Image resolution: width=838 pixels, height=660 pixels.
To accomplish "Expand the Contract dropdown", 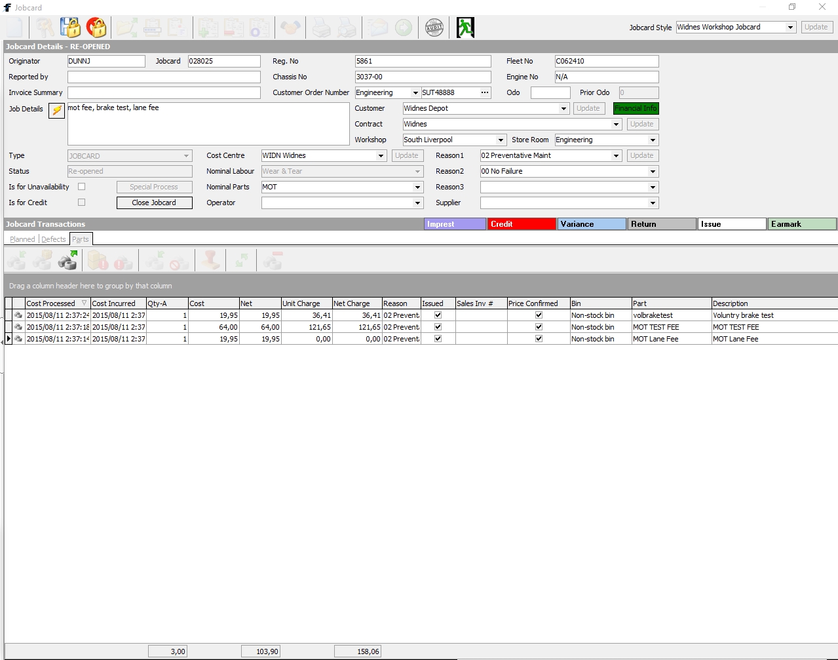I will coord(616,124).
